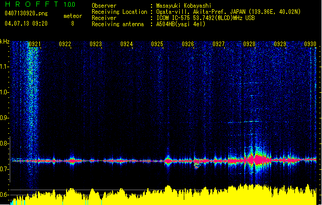This screenshot has width=322, height=205.
Task: Click the yellow signal level graph at bottom
Action: 163,195
